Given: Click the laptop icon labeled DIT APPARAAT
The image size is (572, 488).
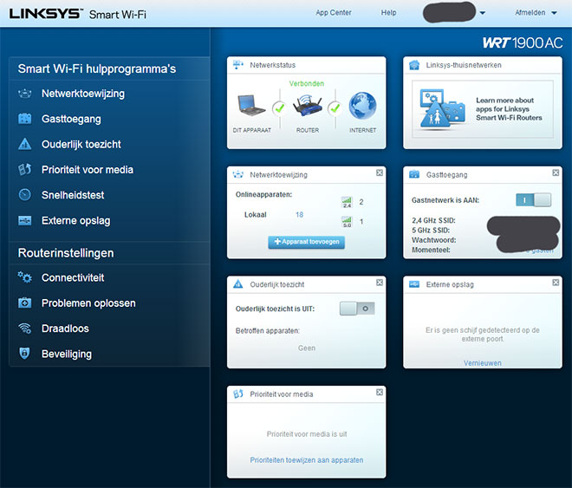Looking at the screenshot, I should [251, 106].
